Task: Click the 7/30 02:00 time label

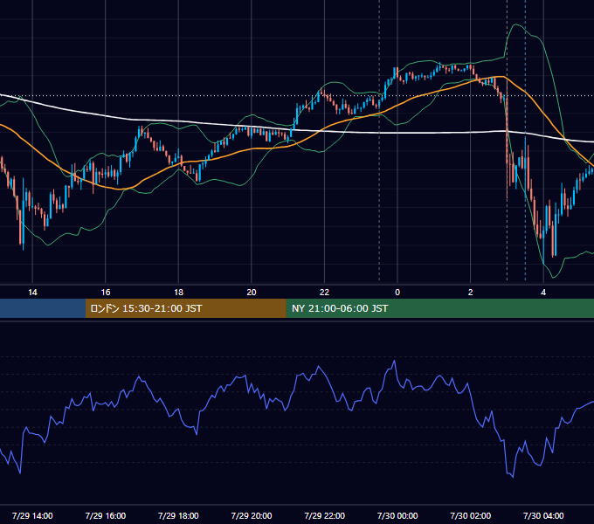Action: click(x=471, y=515)
